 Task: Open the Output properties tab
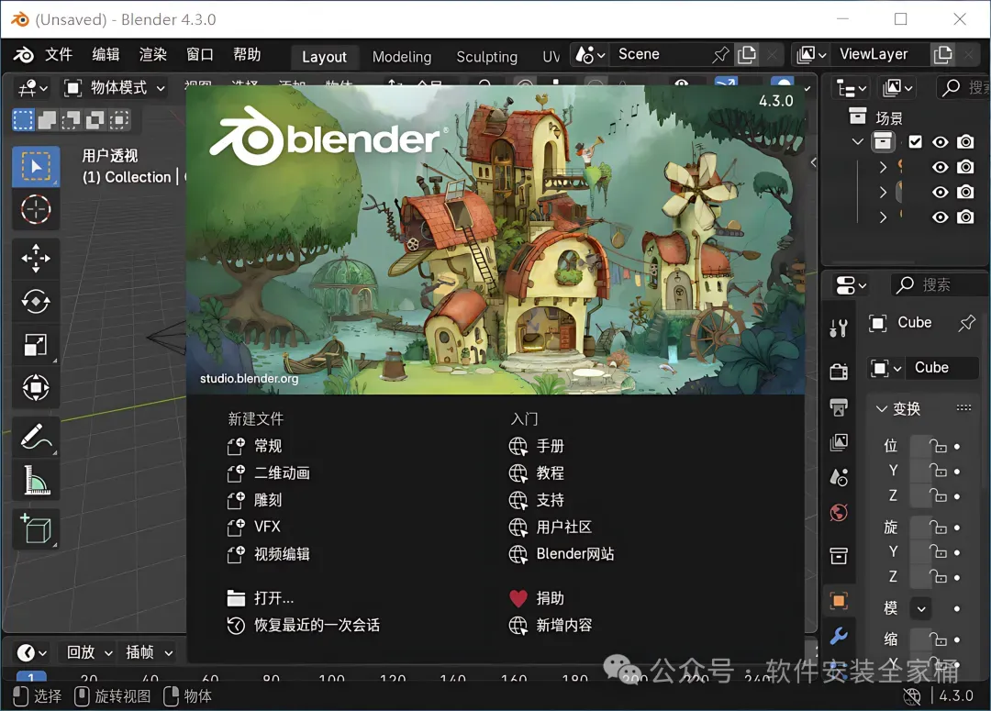pyautogui.click(x=839, y=407)
